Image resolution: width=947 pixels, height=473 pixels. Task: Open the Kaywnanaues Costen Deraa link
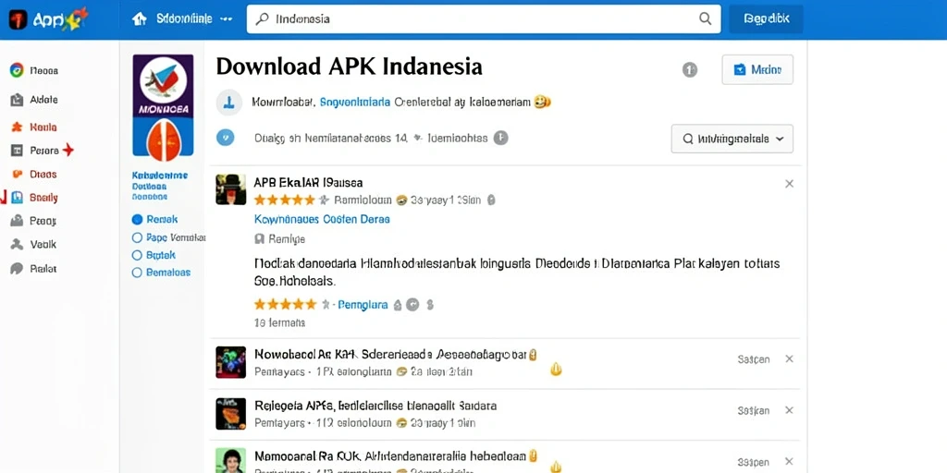pos(322,219)
